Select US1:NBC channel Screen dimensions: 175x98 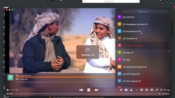point(142,60)
